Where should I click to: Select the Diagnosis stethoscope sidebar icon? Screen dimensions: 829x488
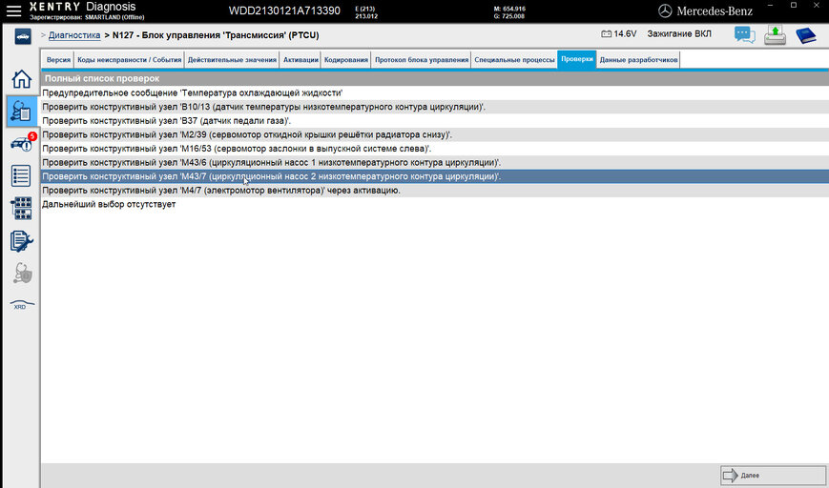[x=22, y=112]
